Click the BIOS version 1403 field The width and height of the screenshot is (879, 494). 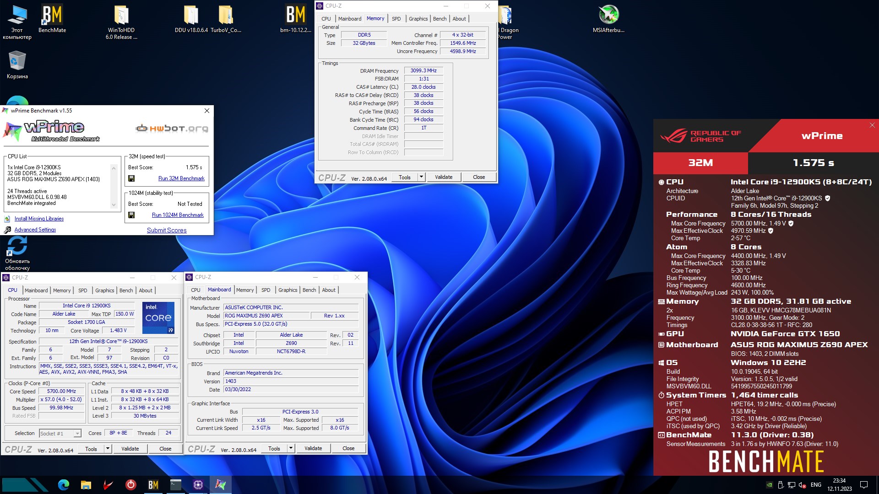[x=291, y=381]
